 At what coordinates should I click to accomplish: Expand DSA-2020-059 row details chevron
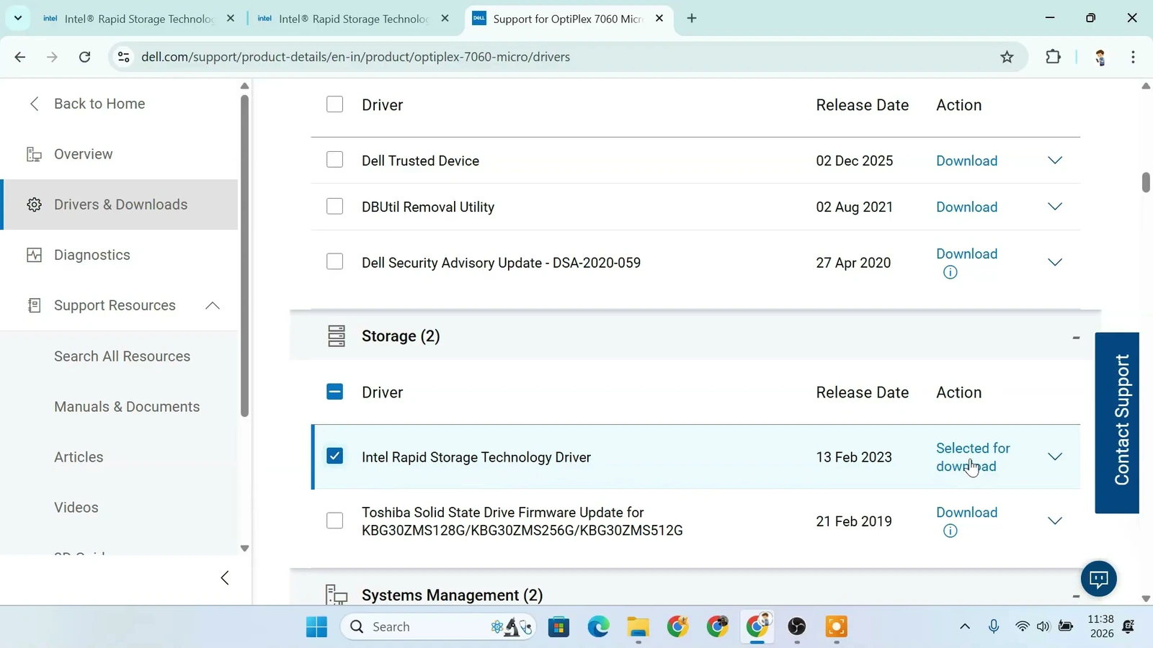tap(1054, 262)
